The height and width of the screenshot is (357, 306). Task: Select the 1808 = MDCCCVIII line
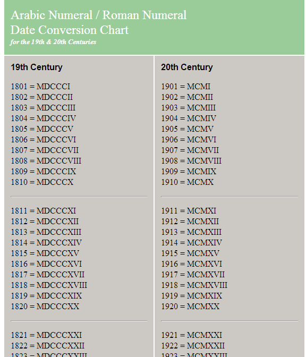46,161
